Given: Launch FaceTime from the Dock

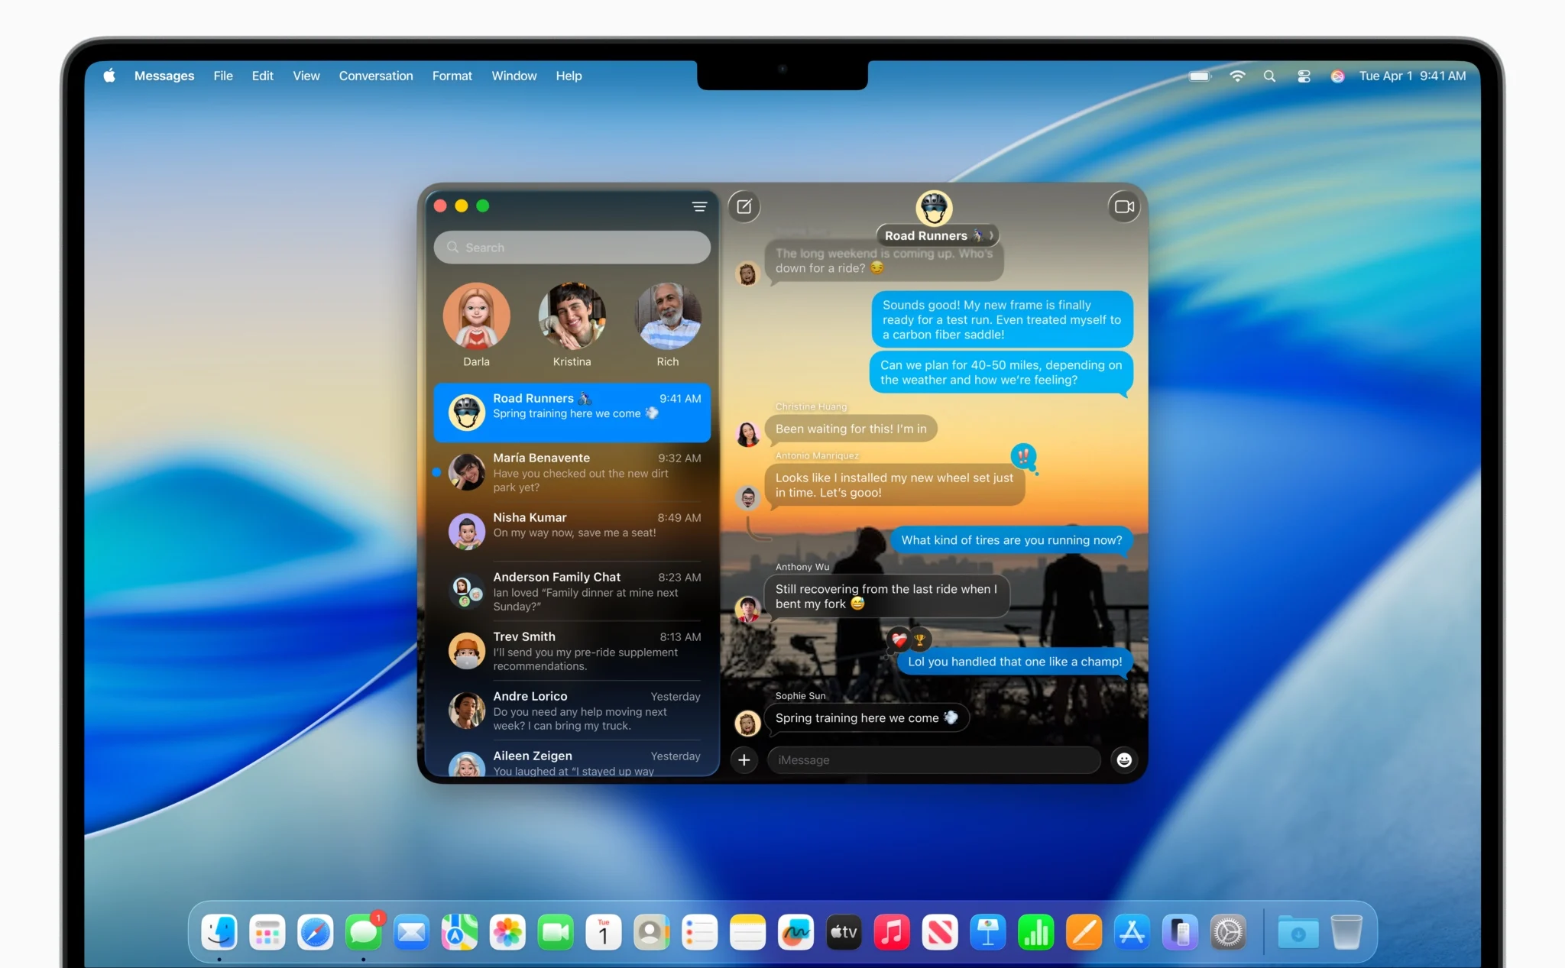Looking at the screenshot, I should tap(556, 932).
